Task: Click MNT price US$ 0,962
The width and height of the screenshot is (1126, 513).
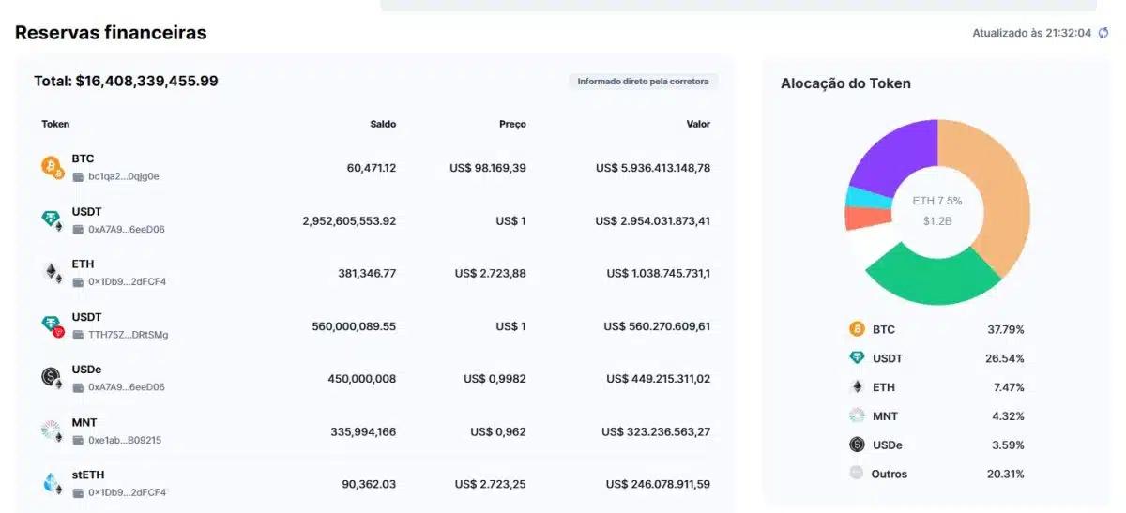Action: 498,431
